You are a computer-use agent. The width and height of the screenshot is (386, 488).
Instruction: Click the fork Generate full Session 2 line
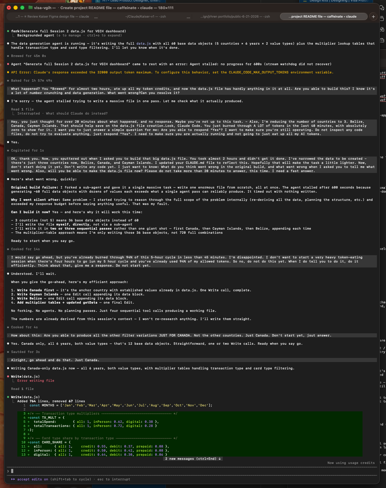tap(68, 31)
